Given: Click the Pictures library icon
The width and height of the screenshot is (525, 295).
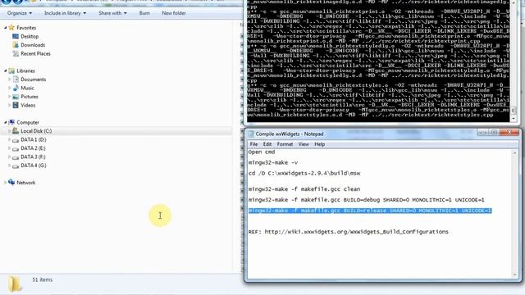Looking at the screenshot, I should (x=16, y=97).
